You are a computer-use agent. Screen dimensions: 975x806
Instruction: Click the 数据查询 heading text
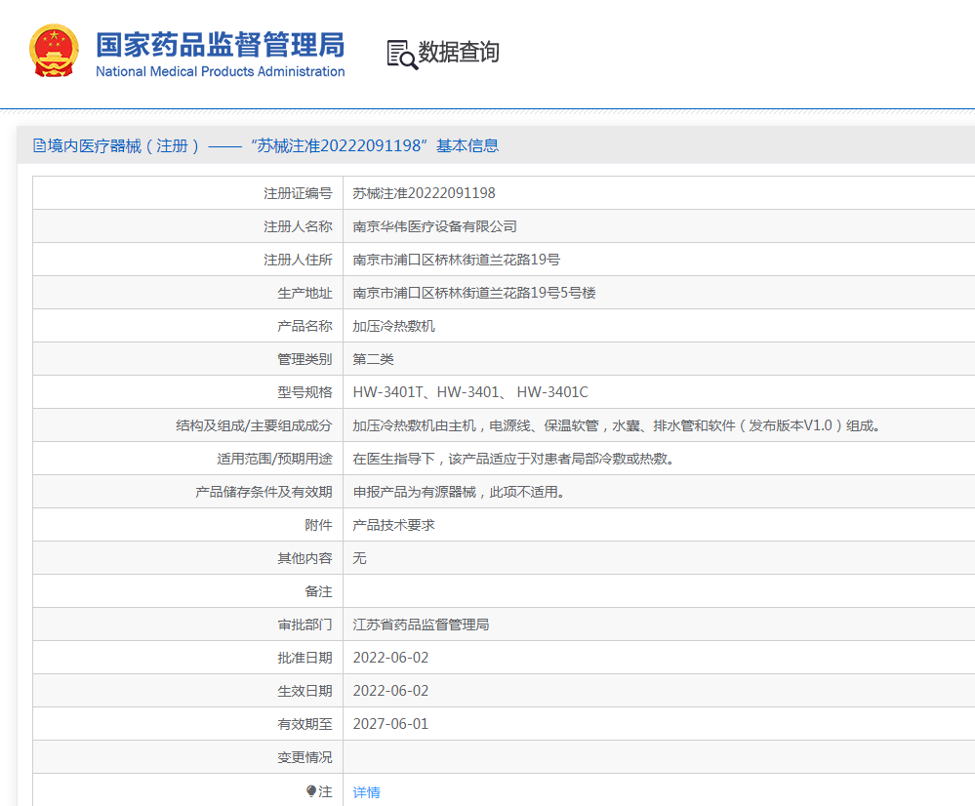[x=459, y=53]
